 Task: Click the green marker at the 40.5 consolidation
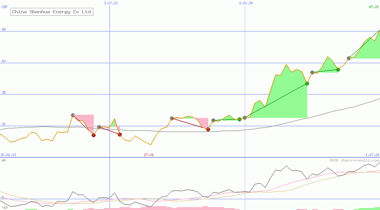[338, 69]
